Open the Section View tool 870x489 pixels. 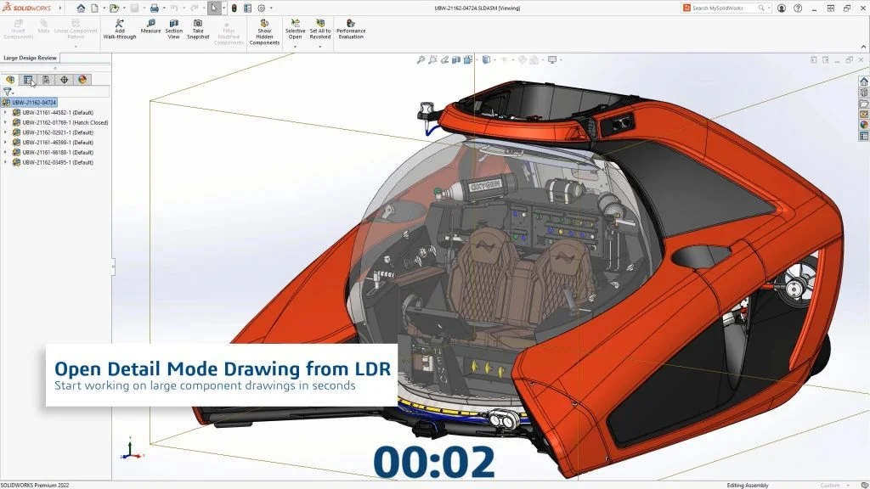(173, 26)
